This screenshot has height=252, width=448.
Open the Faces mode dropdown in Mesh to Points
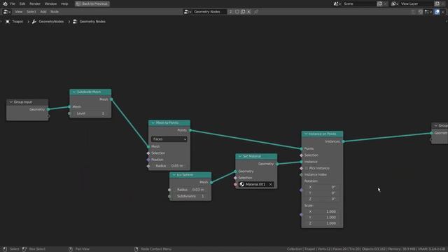pyautogui.click(x=169, y=139)
